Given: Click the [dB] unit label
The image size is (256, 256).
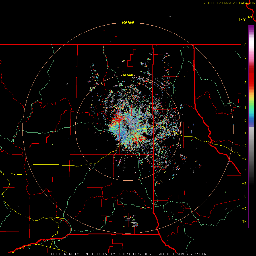Looking at the screenshot, I should [243, 20].
